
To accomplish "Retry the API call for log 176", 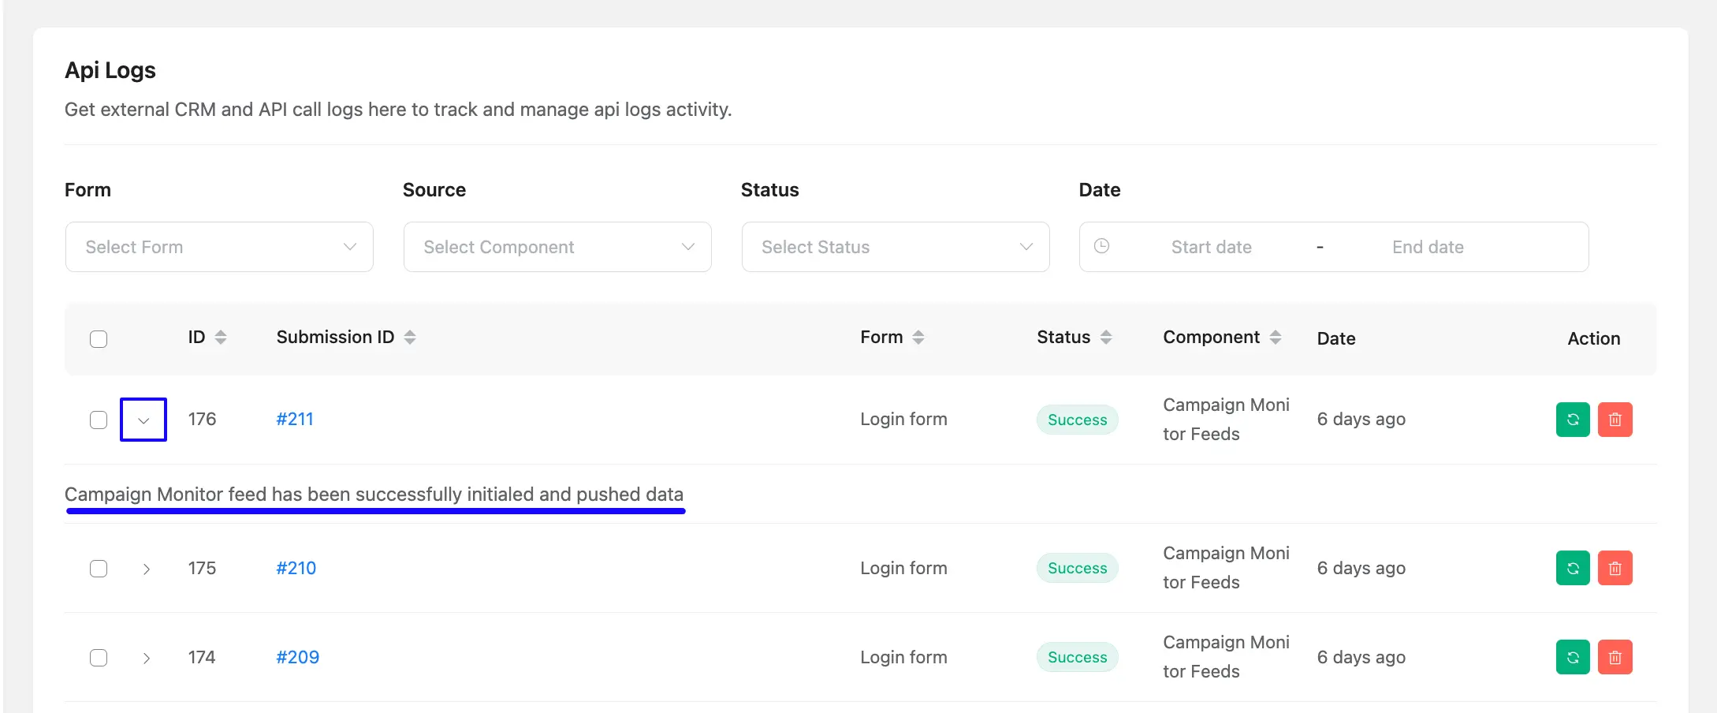I will pos(1572,419).
